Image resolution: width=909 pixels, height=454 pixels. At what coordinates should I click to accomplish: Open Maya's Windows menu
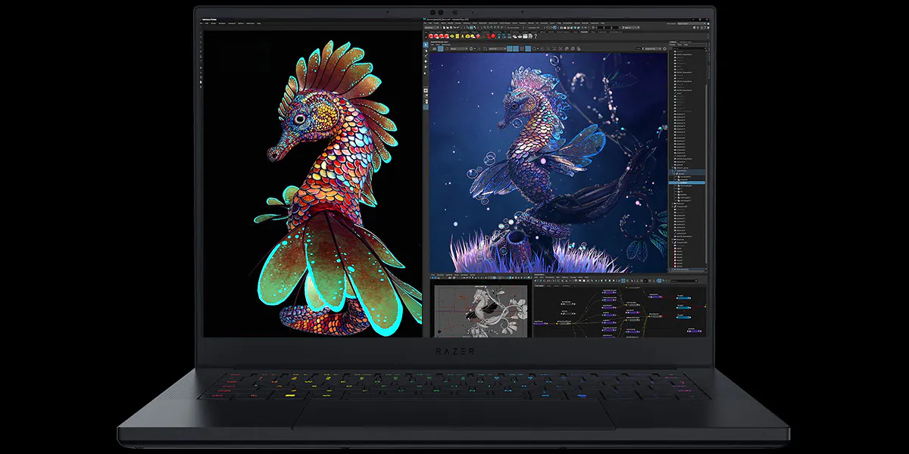(x=465, y=23)
